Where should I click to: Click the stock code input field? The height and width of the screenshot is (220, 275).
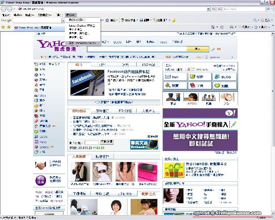tap(92, 142)
